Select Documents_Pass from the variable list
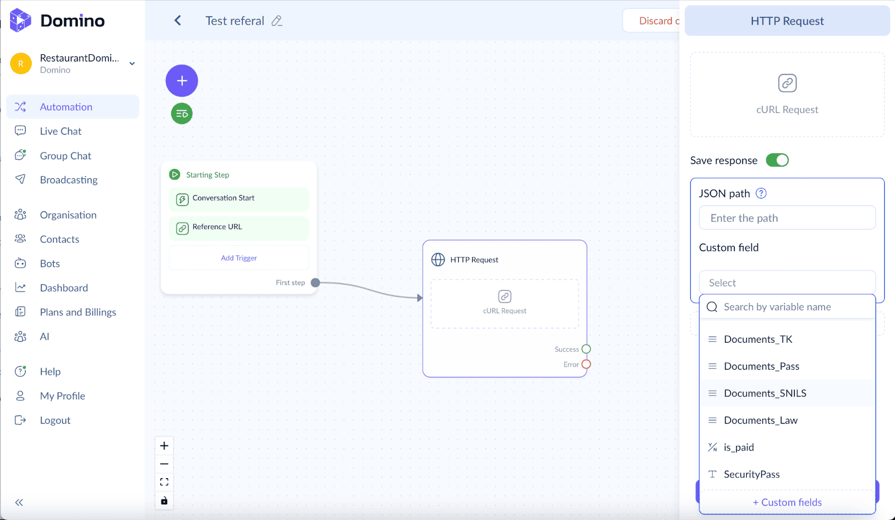Image resolution: width=895 pixels, height=520 pixels. 787,366
